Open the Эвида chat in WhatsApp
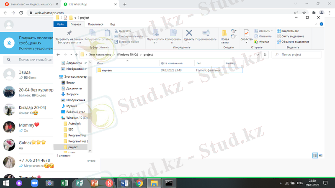 click(x=27, y=75)
